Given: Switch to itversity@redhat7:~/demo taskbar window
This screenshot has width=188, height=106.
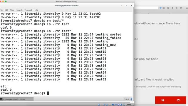Looking at the screenshot, I should 17,99.
